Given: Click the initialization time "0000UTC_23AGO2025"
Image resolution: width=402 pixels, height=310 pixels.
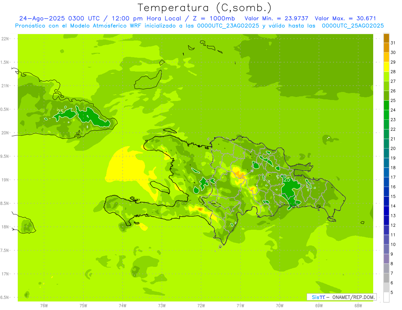Looking at the screenshot, I should (228, 26).
